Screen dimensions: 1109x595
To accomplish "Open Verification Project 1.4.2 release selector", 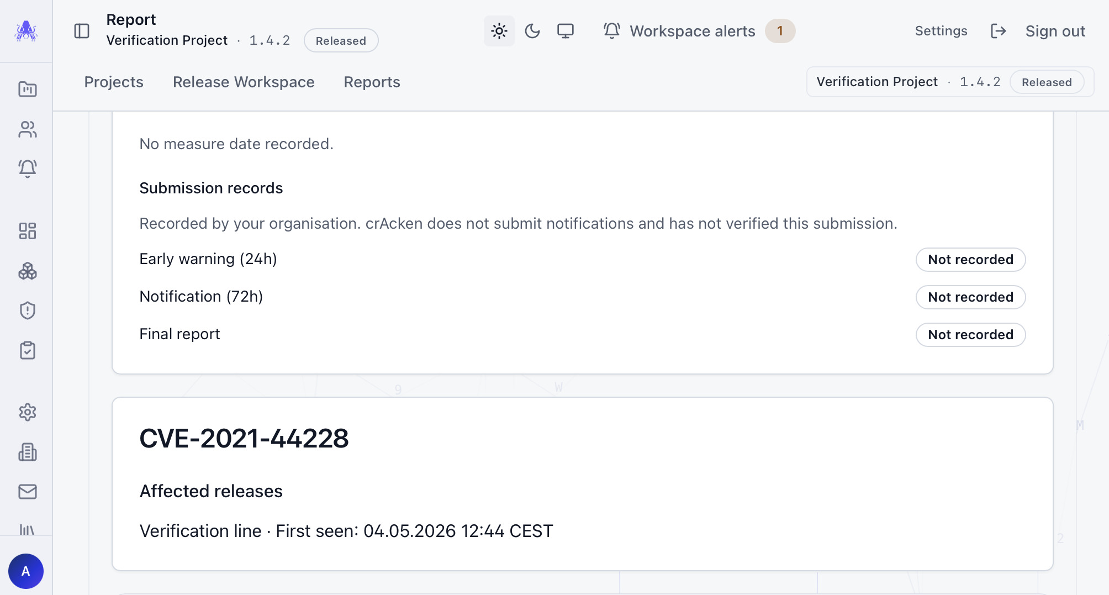I will [950, 82].
